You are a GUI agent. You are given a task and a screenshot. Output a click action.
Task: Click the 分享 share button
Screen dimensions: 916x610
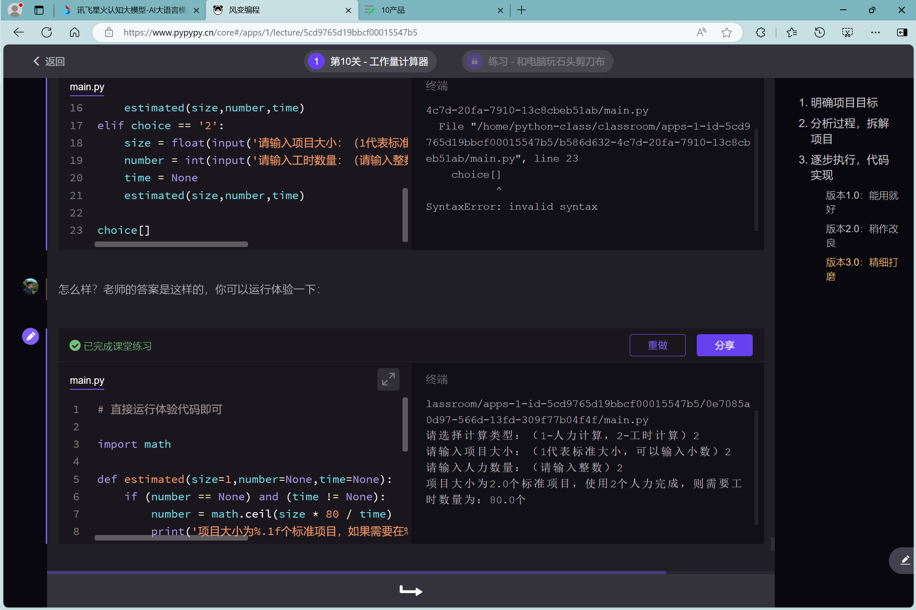click(724, 345)
